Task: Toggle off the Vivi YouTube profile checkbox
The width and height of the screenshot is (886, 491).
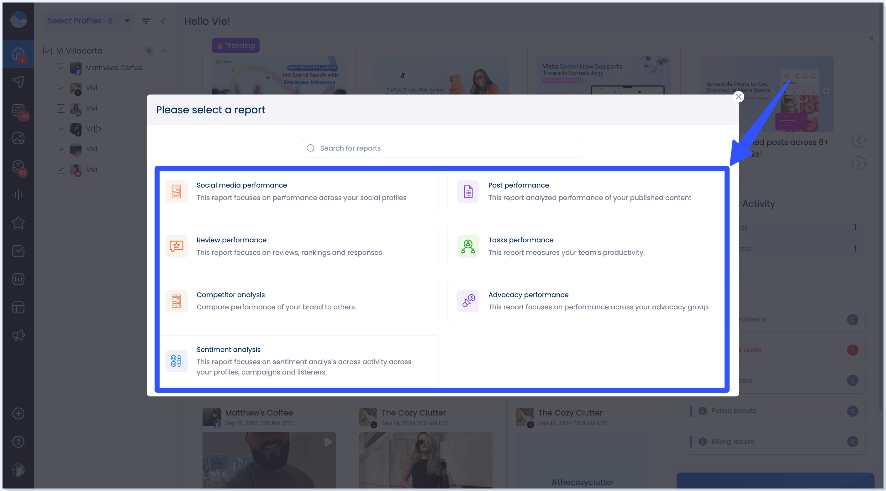Action: (61, 169)
